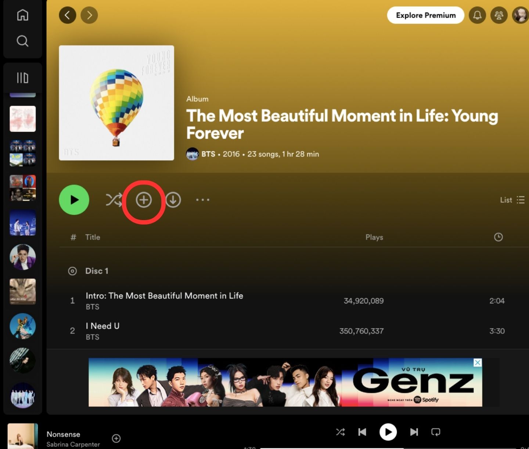Skip to next track
The width and height of the screenshot is (529, 449).
tap(414, 432)
